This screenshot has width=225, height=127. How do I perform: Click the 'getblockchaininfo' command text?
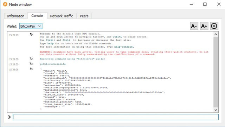53,64
